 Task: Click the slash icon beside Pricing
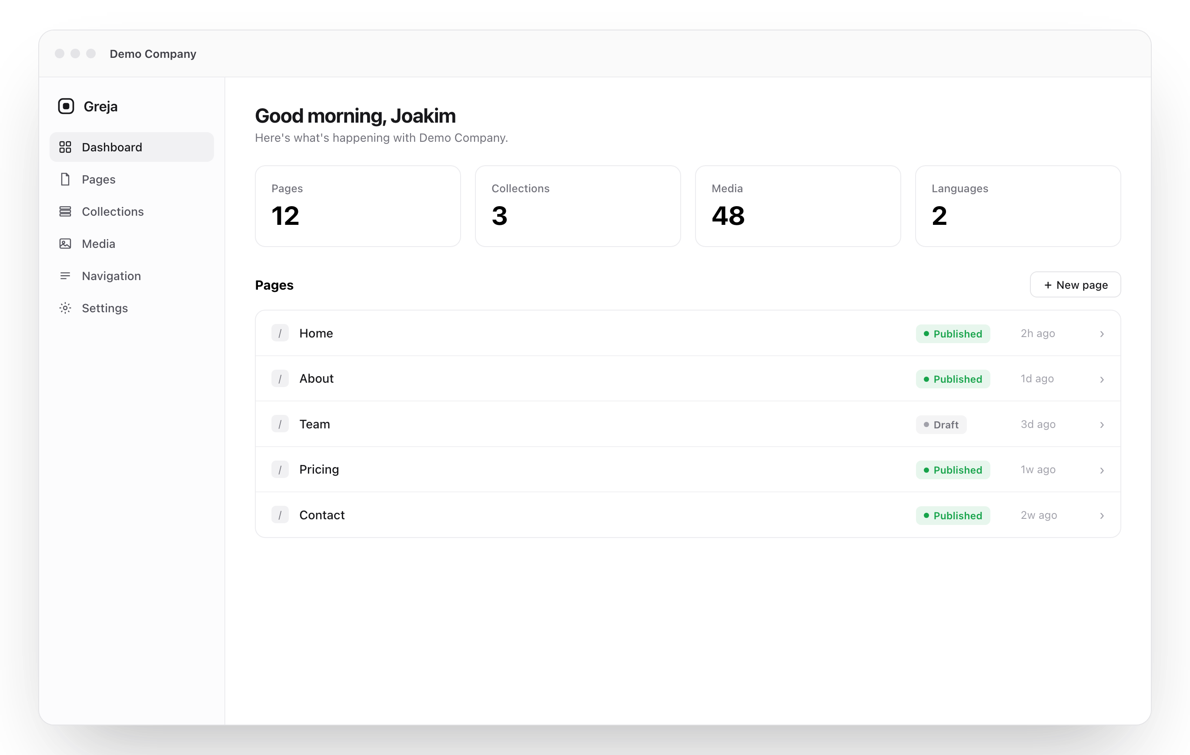280,469
